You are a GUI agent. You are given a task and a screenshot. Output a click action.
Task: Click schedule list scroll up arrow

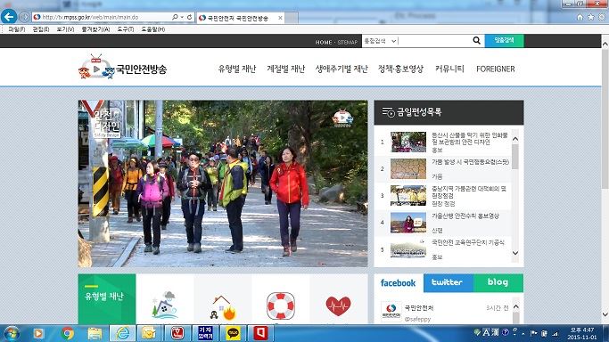[x=515, y=138]
